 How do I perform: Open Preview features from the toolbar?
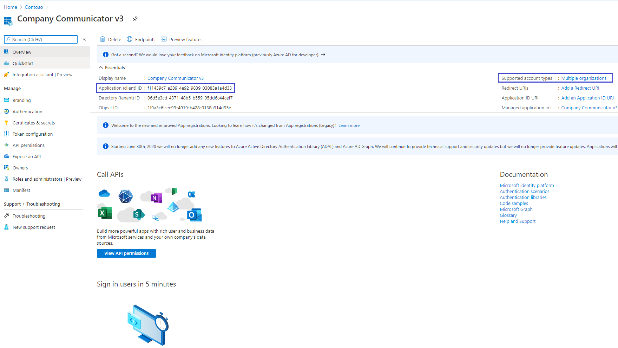point(182,39)
